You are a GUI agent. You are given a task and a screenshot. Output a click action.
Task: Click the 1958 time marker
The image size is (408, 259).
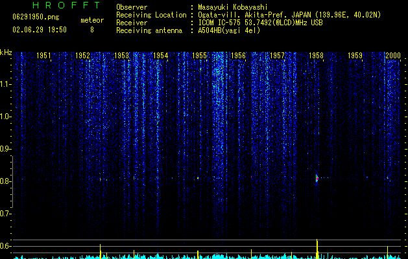pos(316,56)
